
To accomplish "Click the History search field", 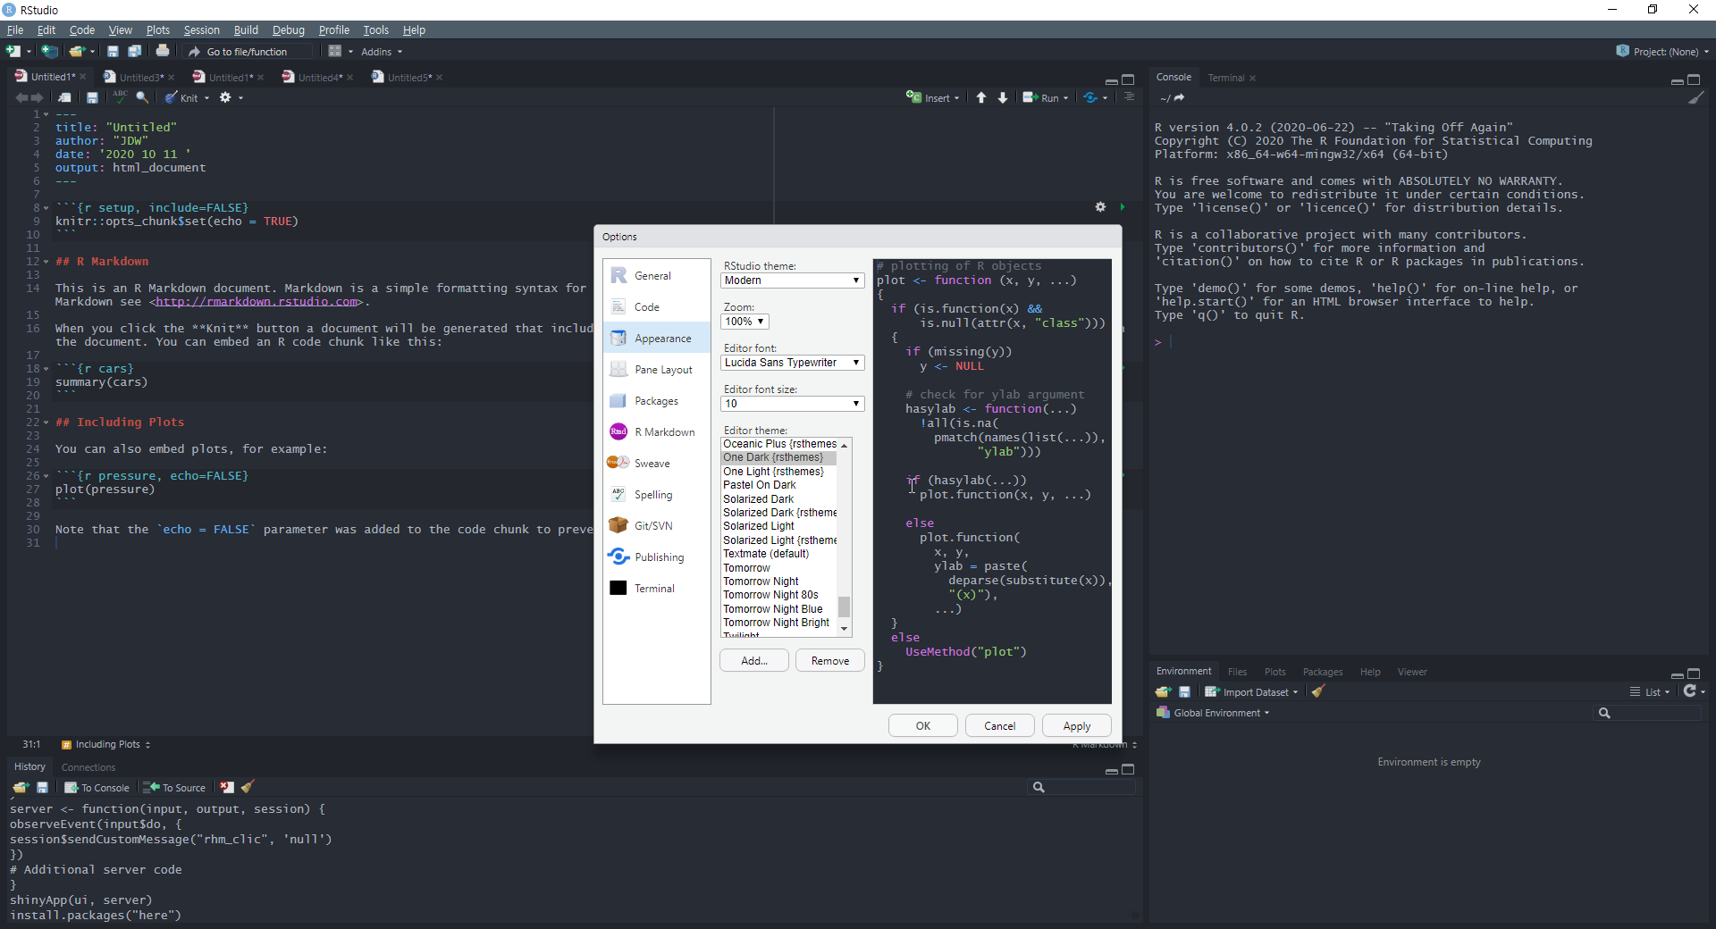I will click(1083, 787).
